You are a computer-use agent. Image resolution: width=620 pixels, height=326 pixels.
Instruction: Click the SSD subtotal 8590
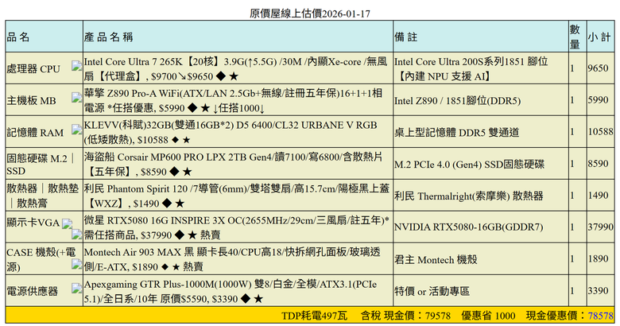[598, 163]
